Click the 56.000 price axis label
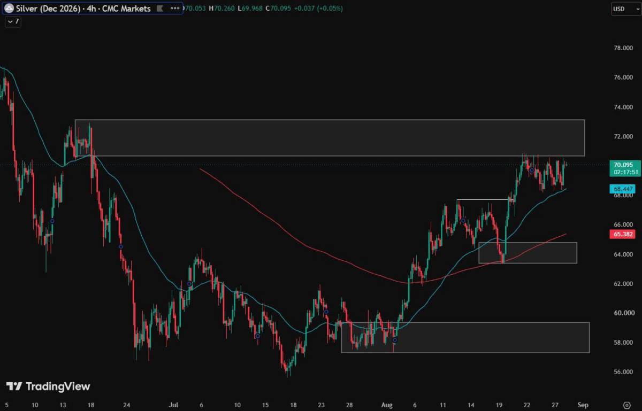The height and width of the screenshot is (411, 642). point(624,372)
